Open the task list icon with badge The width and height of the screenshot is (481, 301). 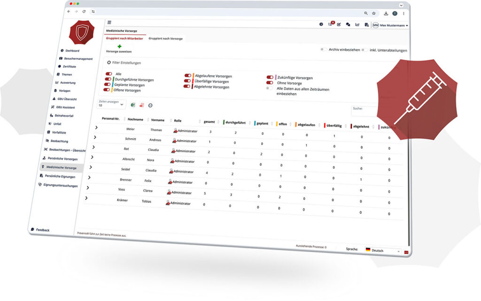pos(330,24)
